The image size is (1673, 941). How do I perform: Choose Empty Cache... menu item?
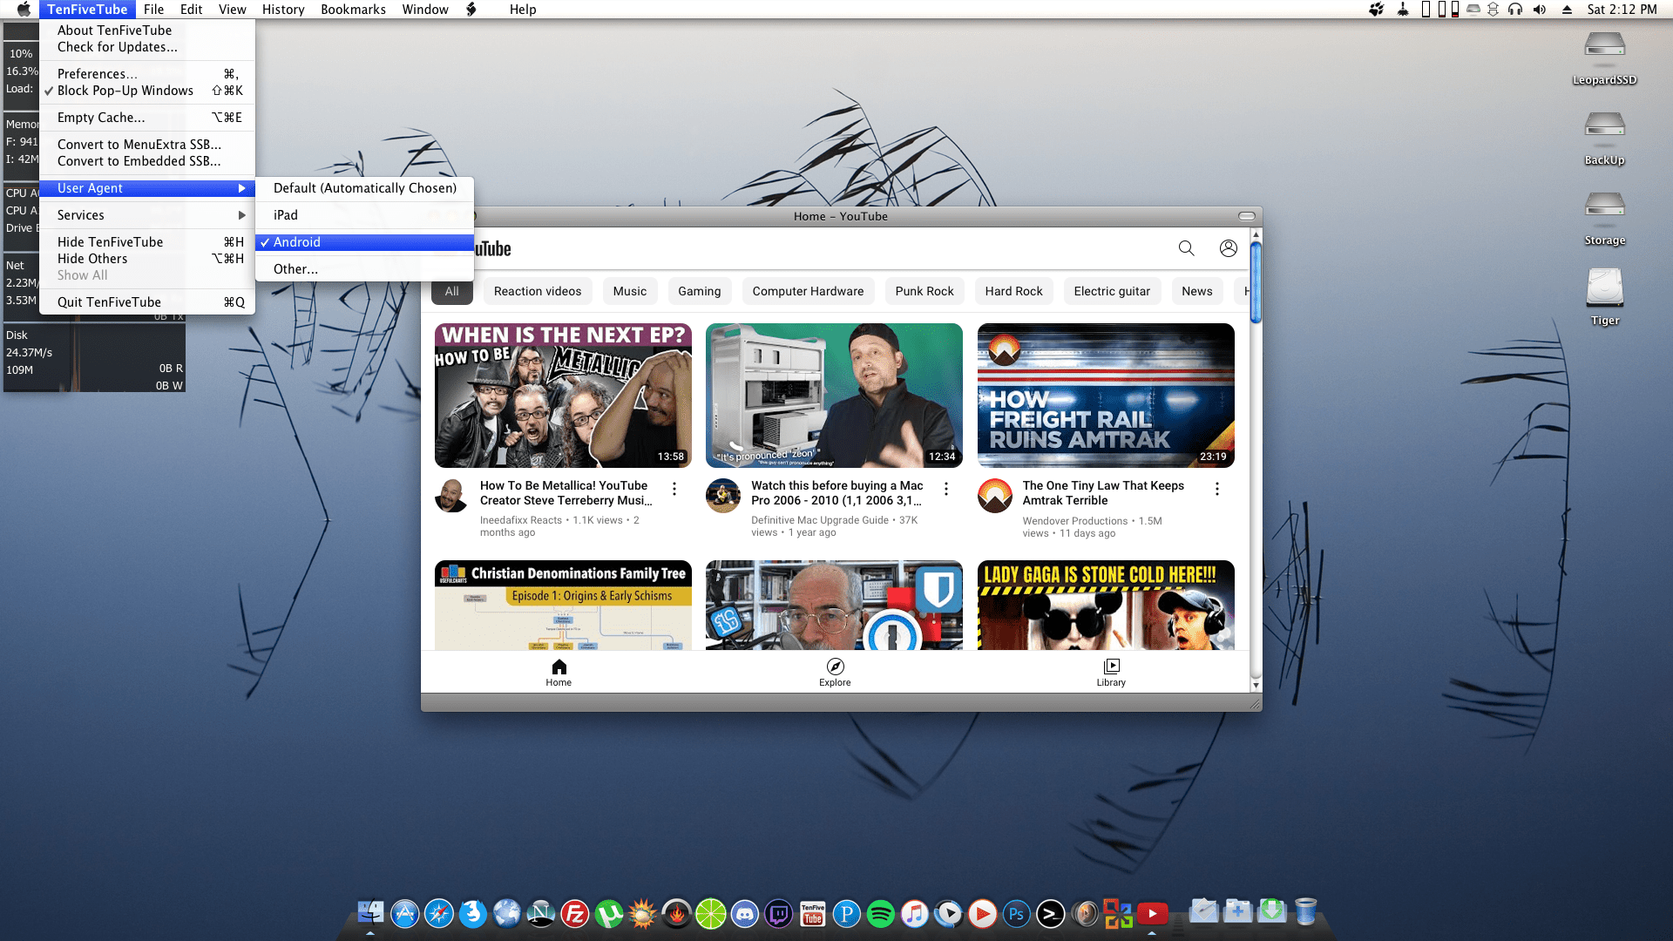[146, 118]
